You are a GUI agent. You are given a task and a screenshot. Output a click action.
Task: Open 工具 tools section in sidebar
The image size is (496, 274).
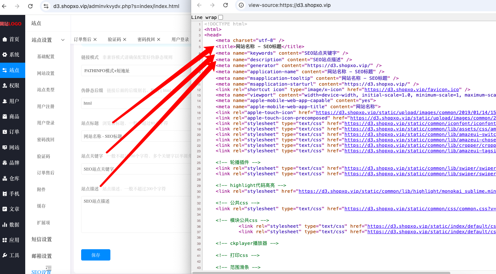[12, 255]
